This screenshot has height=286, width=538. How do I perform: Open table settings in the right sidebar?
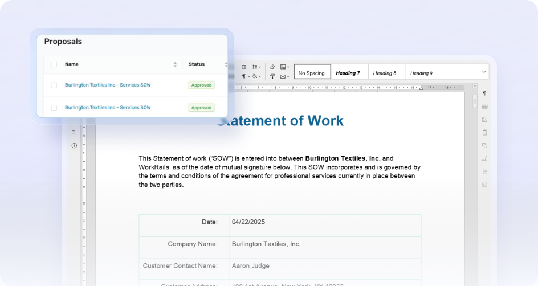point(484,107)
